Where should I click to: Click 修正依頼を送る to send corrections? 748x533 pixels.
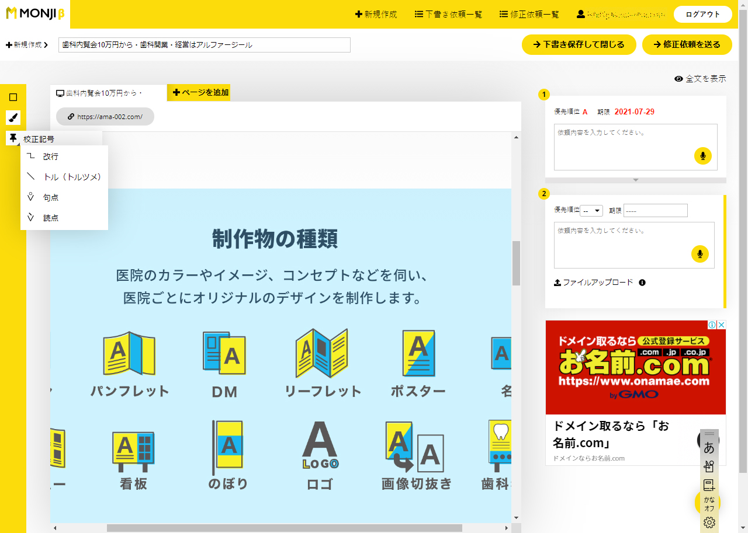click(x=687, y=44)
